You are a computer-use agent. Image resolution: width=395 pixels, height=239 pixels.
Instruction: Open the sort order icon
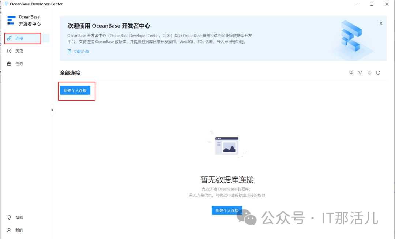[x=369, y=72]
